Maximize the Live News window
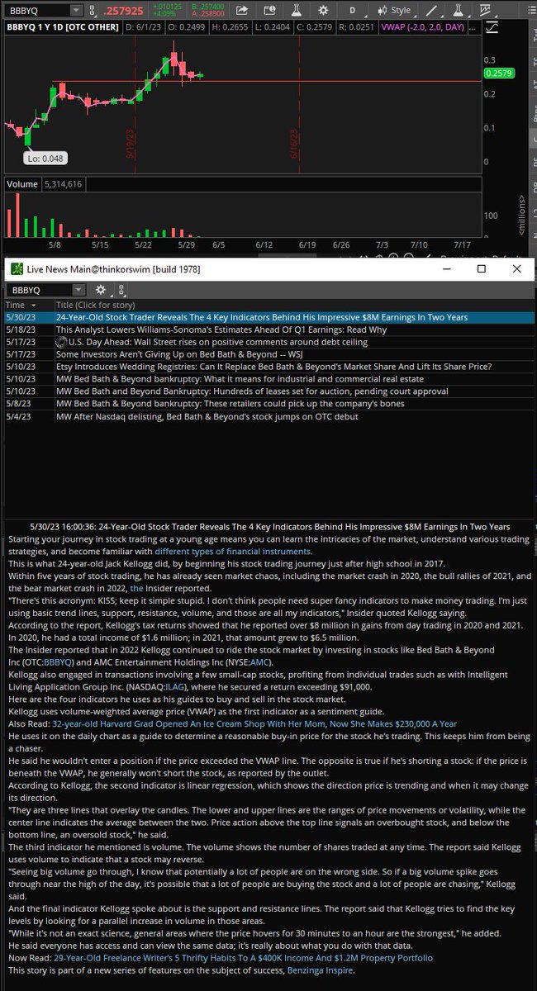Image resolution: width=537 pixels, height=991 pixels. (482, 269)
